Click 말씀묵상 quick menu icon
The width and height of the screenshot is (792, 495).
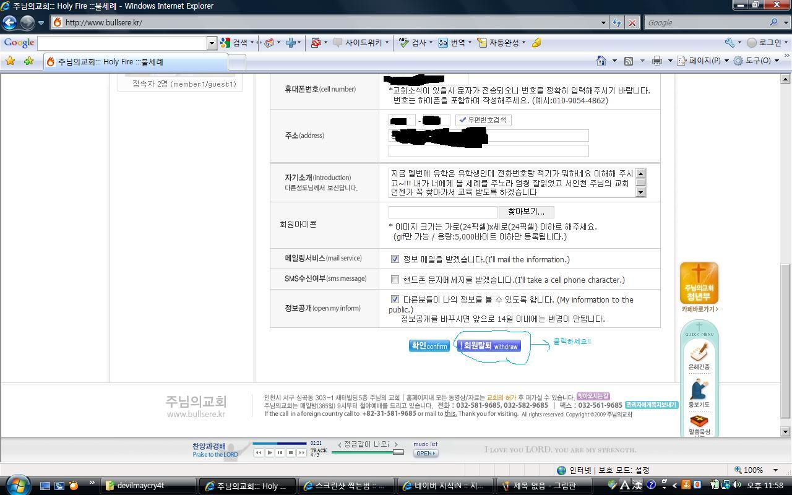(x=699, y=424)
